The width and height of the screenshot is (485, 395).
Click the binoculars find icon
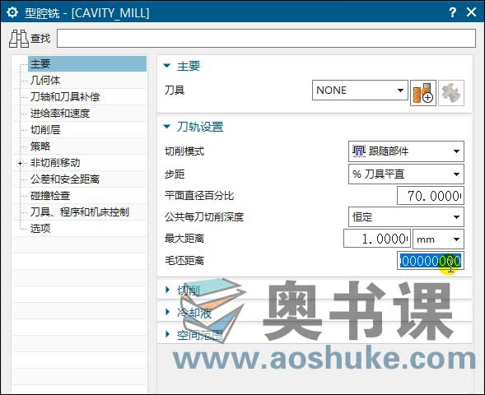tap(19, 39)
